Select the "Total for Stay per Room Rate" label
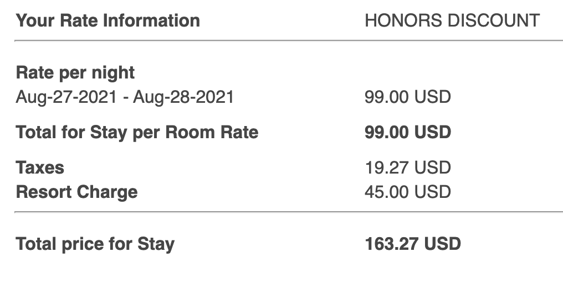Screen dimensions: 563x283 coord(137,132)
